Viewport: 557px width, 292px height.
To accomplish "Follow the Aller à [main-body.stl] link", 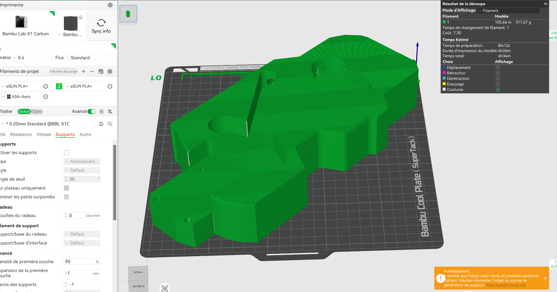I will point(506,285).
